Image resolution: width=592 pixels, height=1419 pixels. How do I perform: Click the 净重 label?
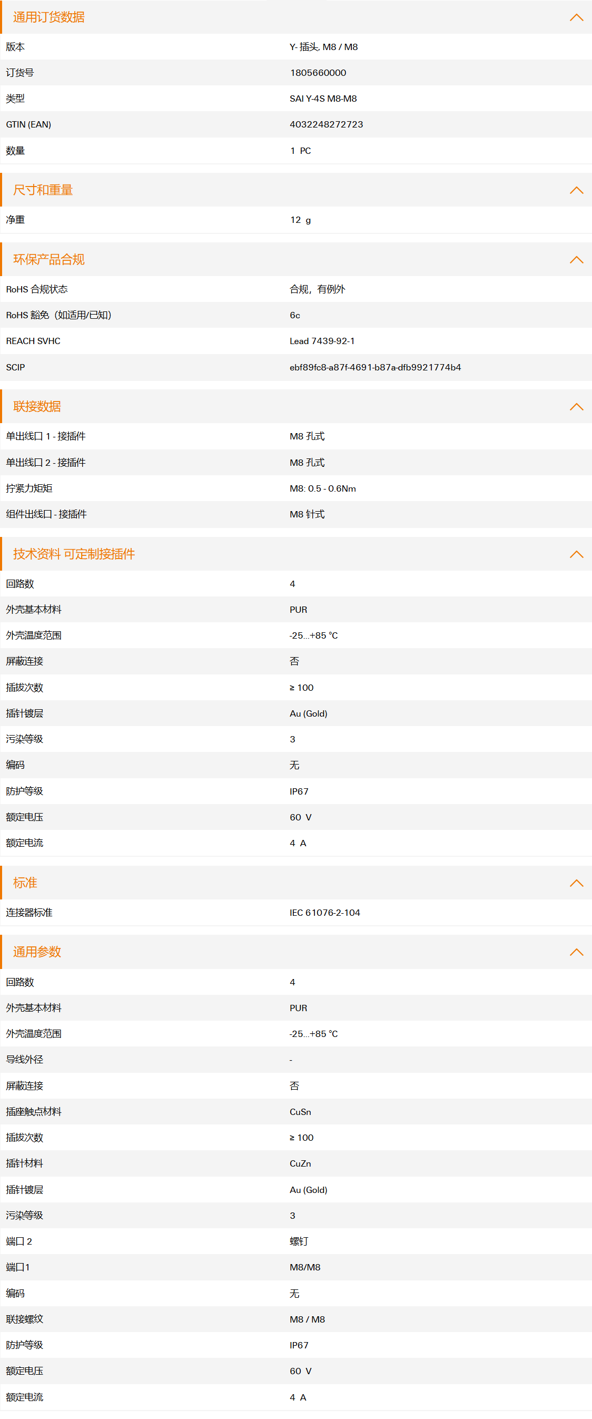click(x=15, y=220)
